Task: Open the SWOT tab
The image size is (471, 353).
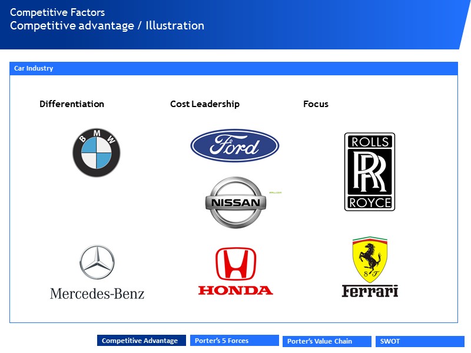Action: (420, 341)
